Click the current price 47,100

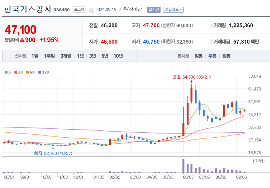pyautogui.click(x=21, y=29)
